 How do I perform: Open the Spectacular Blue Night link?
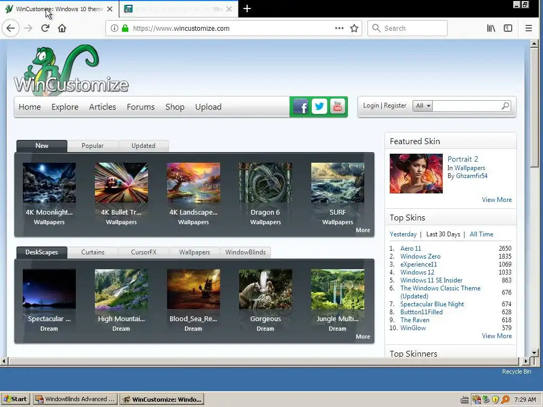click(x=432, y=304)
